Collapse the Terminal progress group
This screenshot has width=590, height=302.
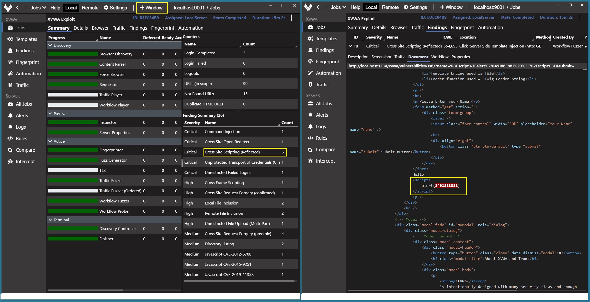50,220
